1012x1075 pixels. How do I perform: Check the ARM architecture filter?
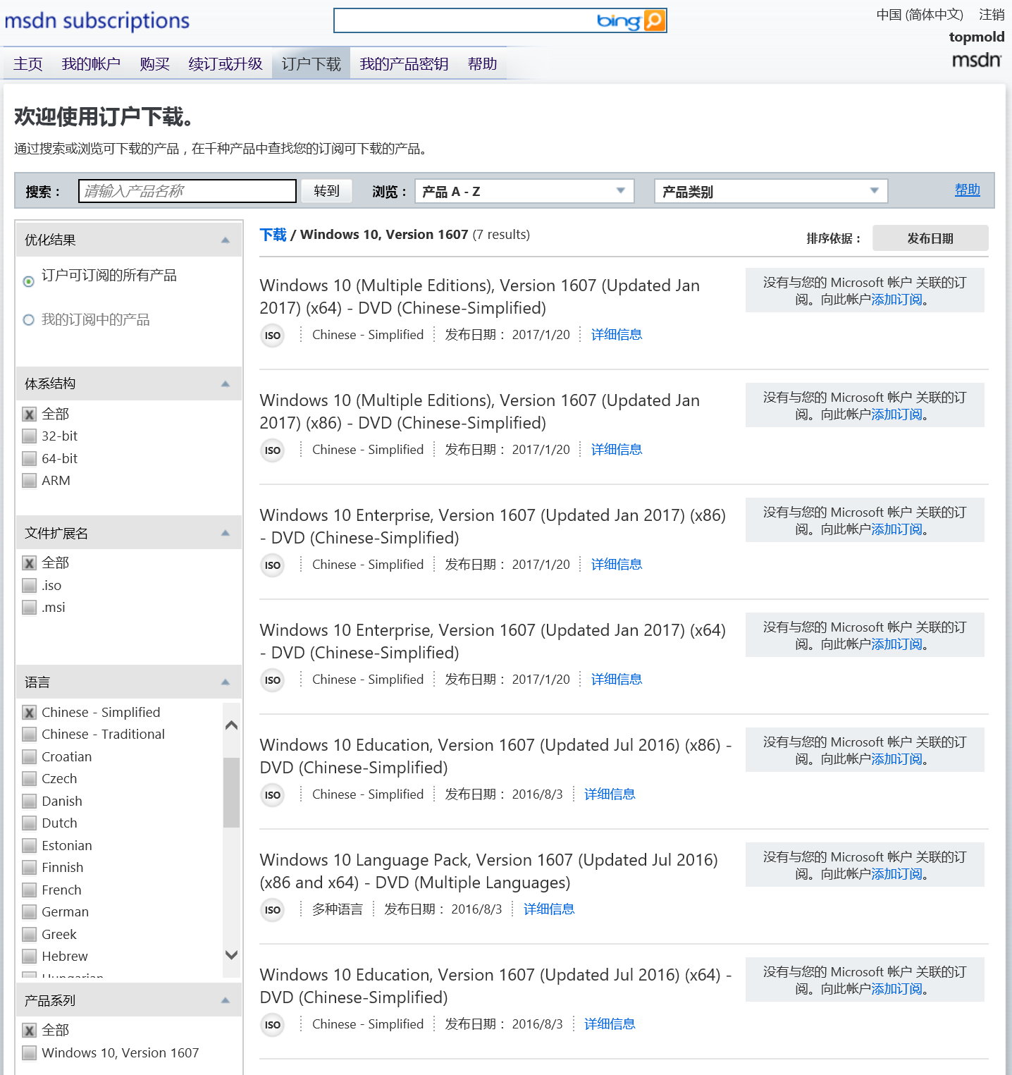coord(29,481)
